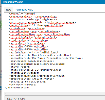Click the status Open line

click(x=24, y=73)
